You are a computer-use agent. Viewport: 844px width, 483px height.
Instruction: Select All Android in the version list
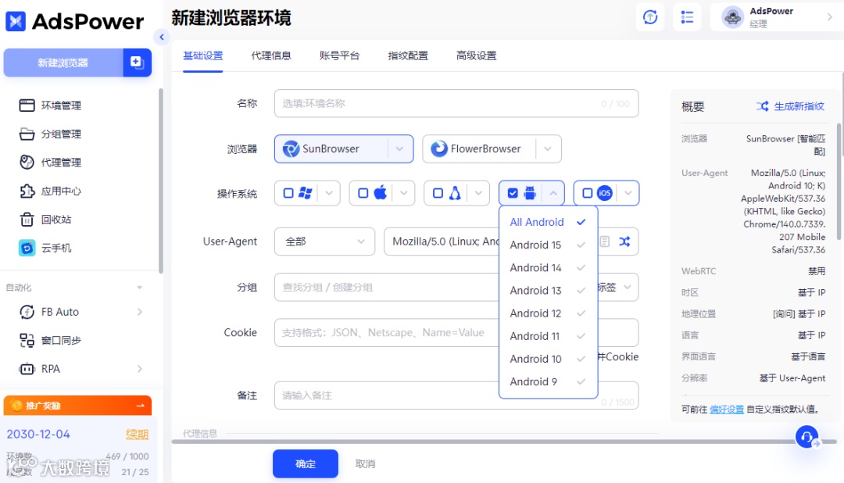tap(548, 222)
